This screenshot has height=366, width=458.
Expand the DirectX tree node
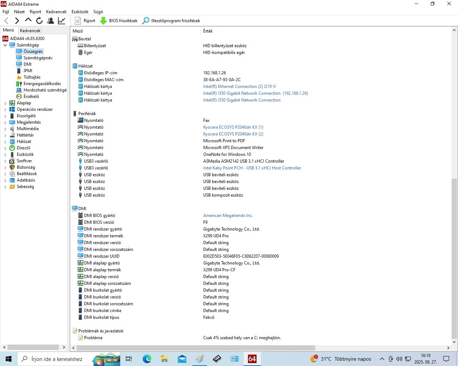[5, 148]
